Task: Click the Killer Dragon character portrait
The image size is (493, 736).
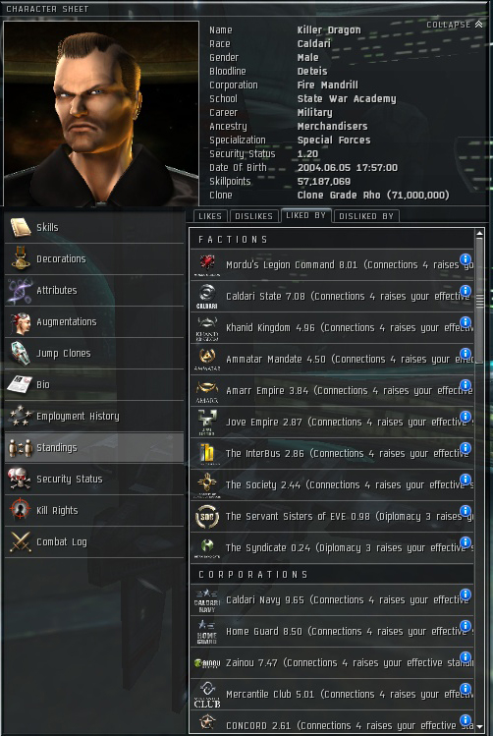Action: tap(101, 113)
